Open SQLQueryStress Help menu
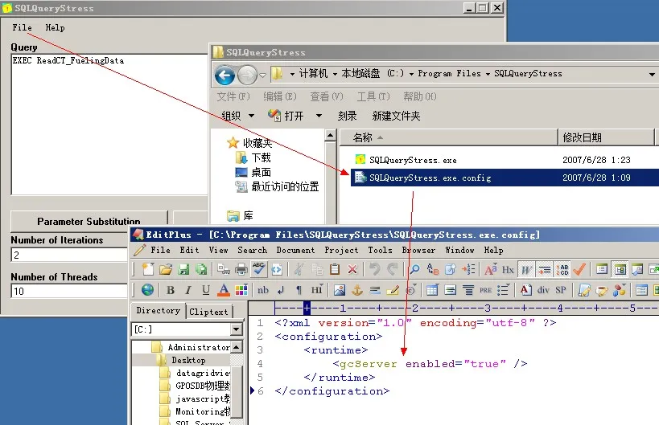Screen dimensions: 659x425 pyautogui.click(x=55, y=27)
